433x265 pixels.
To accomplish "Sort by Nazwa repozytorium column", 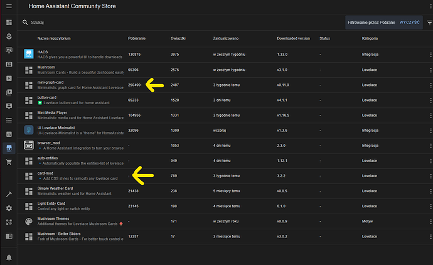I will coord(54,38).
